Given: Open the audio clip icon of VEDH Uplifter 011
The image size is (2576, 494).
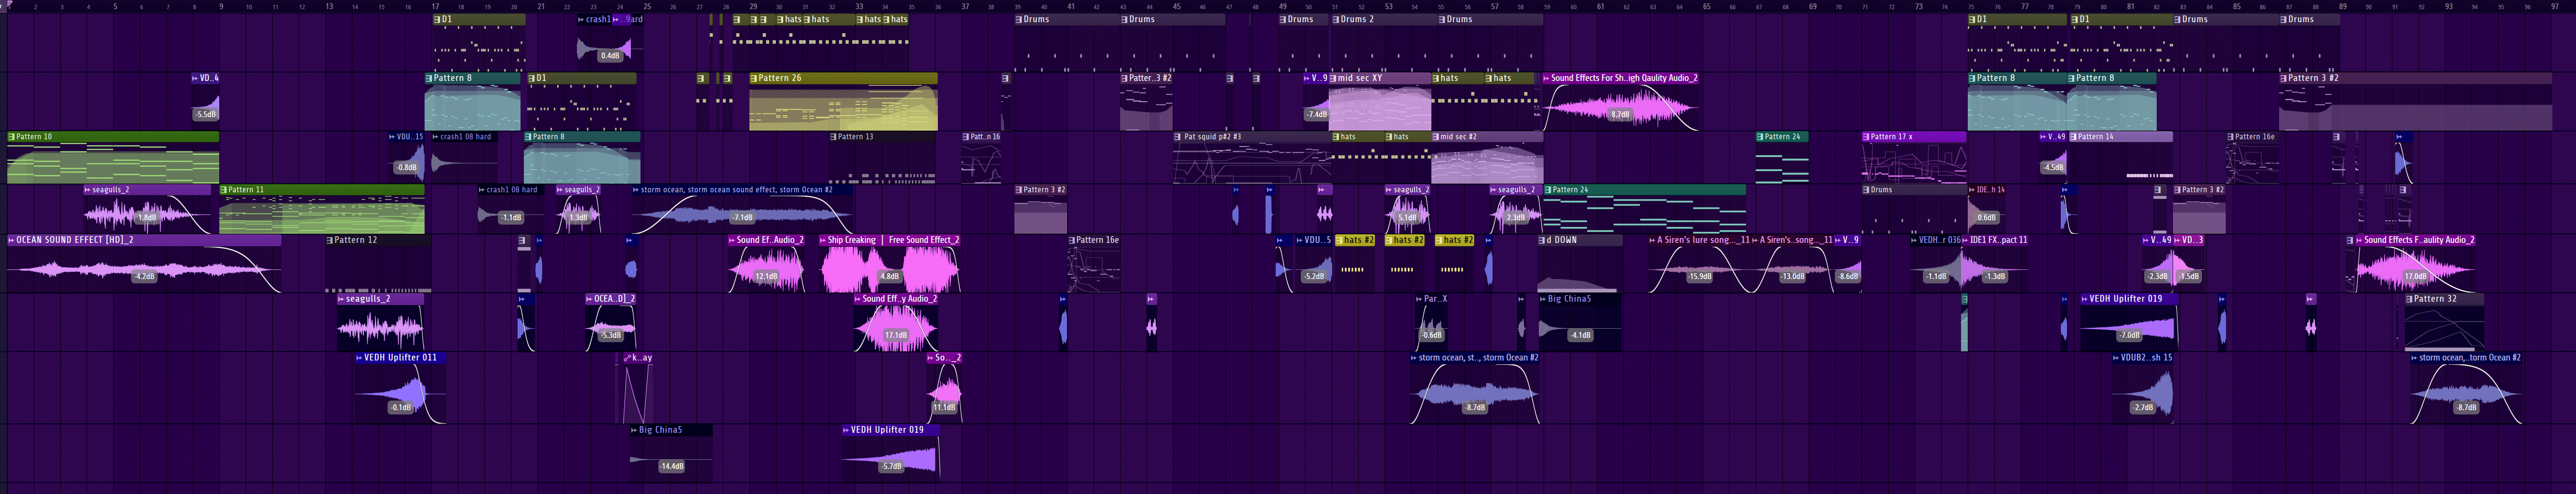Looking at the screenshot, I should (x=360, y=357).
